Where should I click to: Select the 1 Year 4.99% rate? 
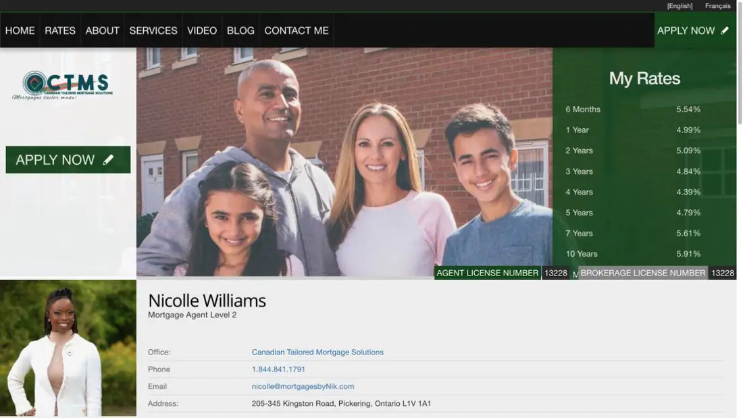[x=633, y=130]
